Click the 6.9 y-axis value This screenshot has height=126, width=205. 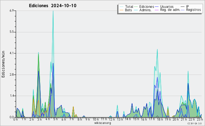pos(12,11)
